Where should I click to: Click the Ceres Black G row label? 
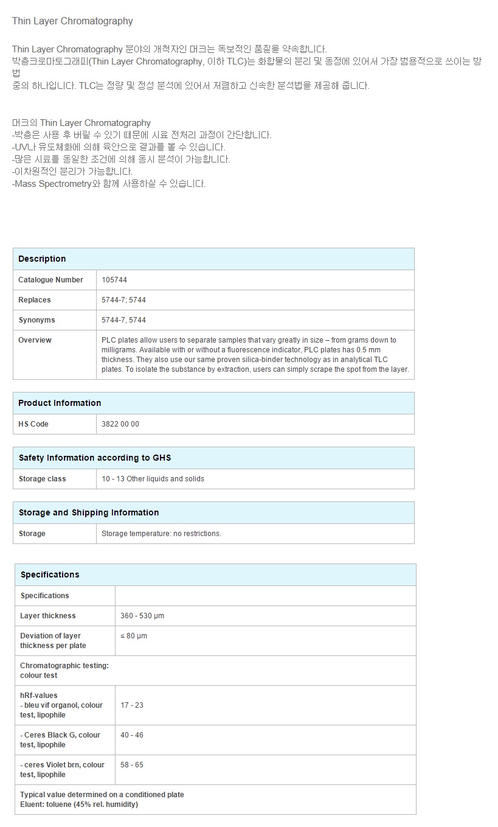pos(60,740)
